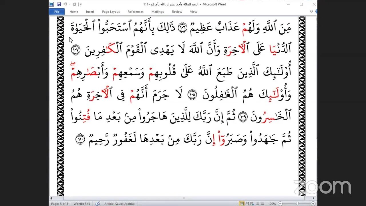The height and width of the screenshot is (206, 366).
Task: Customize Quick Access Toolbar dropdown
Action: click(81, 4)
